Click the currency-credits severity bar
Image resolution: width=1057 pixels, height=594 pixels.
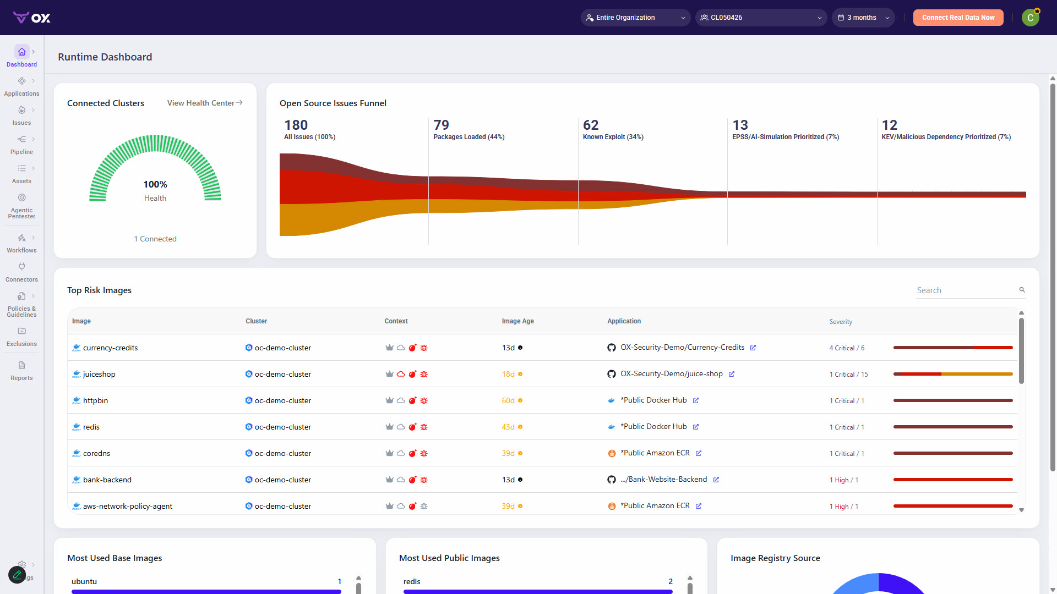[x=953, y=348]
